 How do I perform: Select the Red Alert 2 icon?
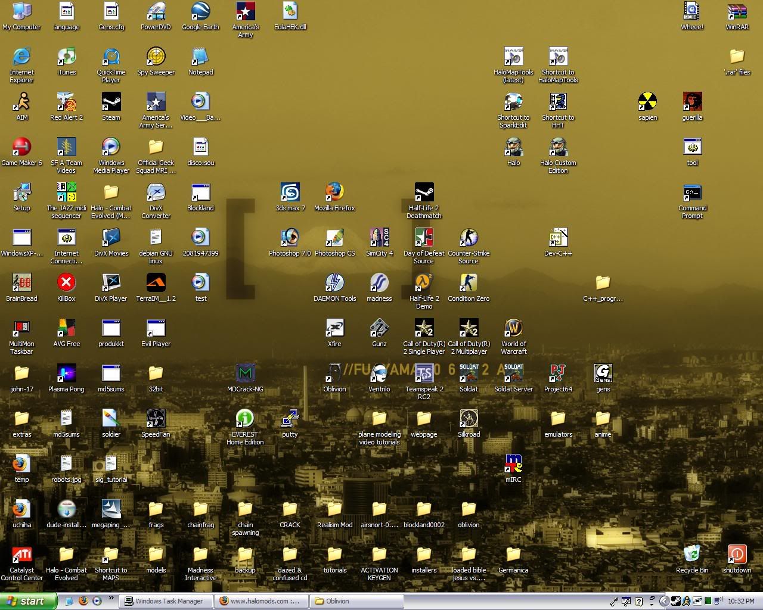pyautogui.click(x=66, y=107)
